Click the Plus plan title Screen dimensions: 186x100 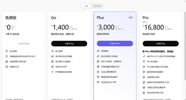pyautogui.click(x=100, y=18)
